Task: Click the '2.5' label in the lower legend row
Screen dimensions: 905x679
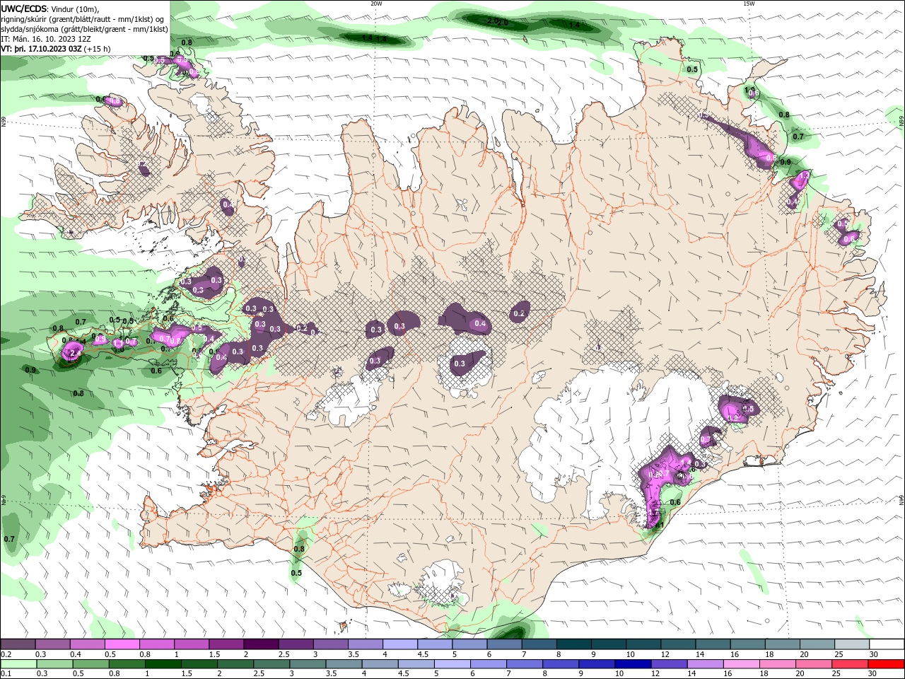Action: [259, 674]
